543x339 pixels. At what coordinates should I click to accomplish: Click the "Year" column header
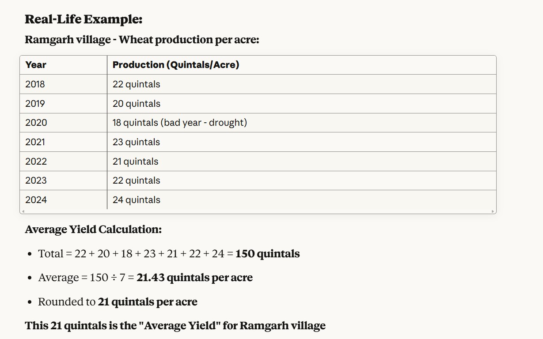(36, 65)
